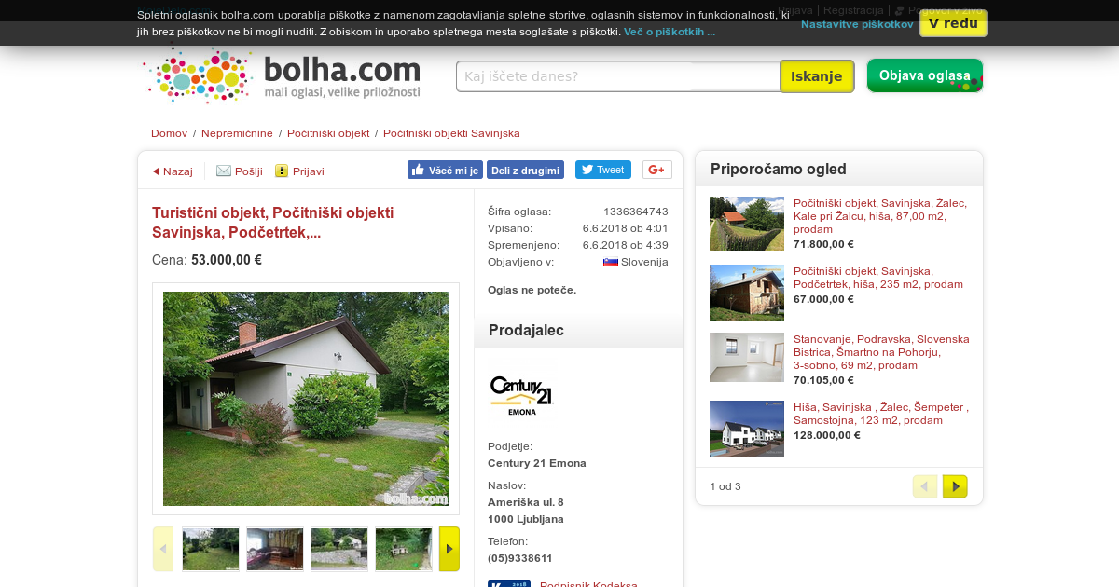
Task: Click the Google+ share icon
Action: pos(656,170)
